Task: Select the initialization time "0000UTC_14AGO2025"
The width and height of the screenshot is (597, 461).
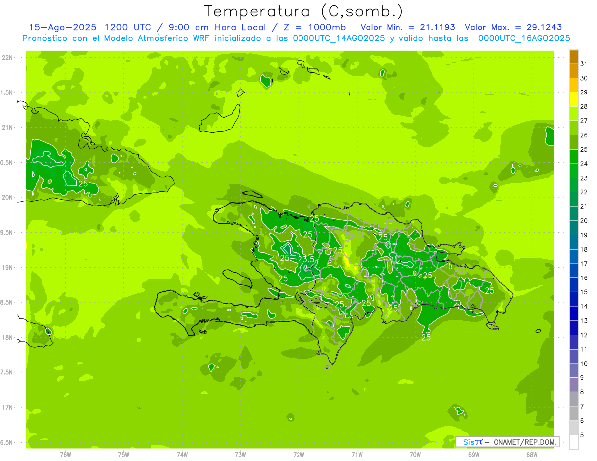Action: point(339,38)
